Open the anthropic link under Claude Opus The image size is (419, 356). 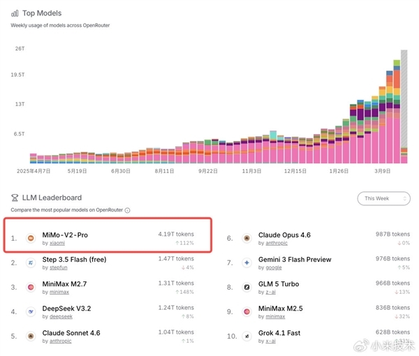click(275, 244)
